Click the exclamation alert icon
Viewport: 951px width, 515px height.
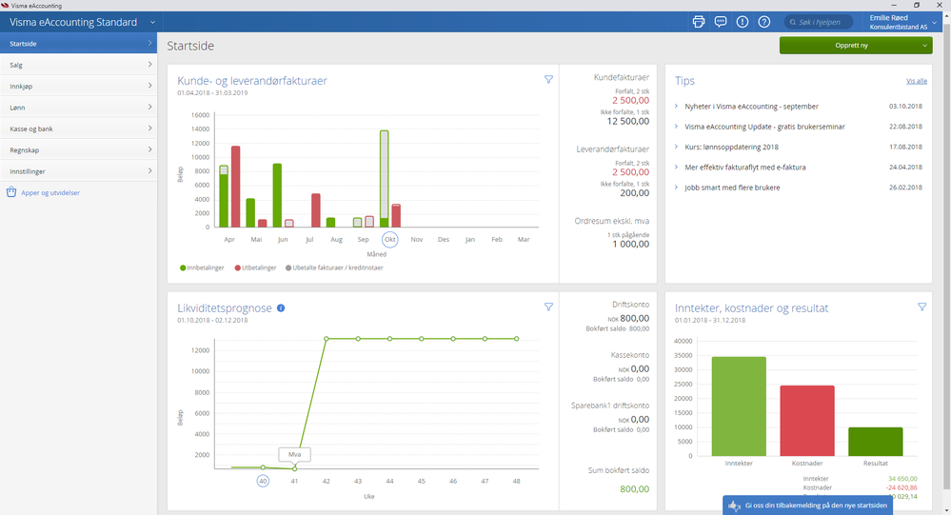[x=743, y=22]
